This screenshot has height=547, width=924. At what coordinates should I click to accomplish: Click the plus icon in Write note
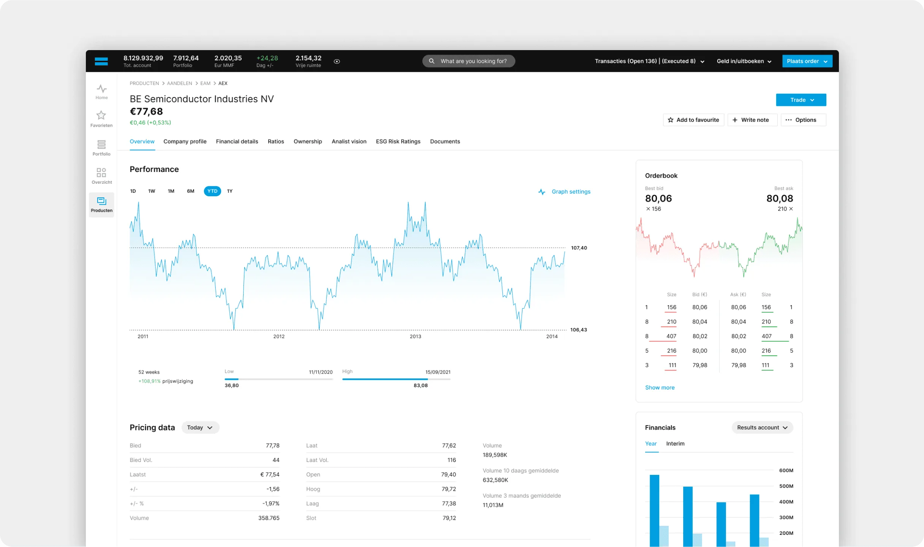(x=735, y=120)
